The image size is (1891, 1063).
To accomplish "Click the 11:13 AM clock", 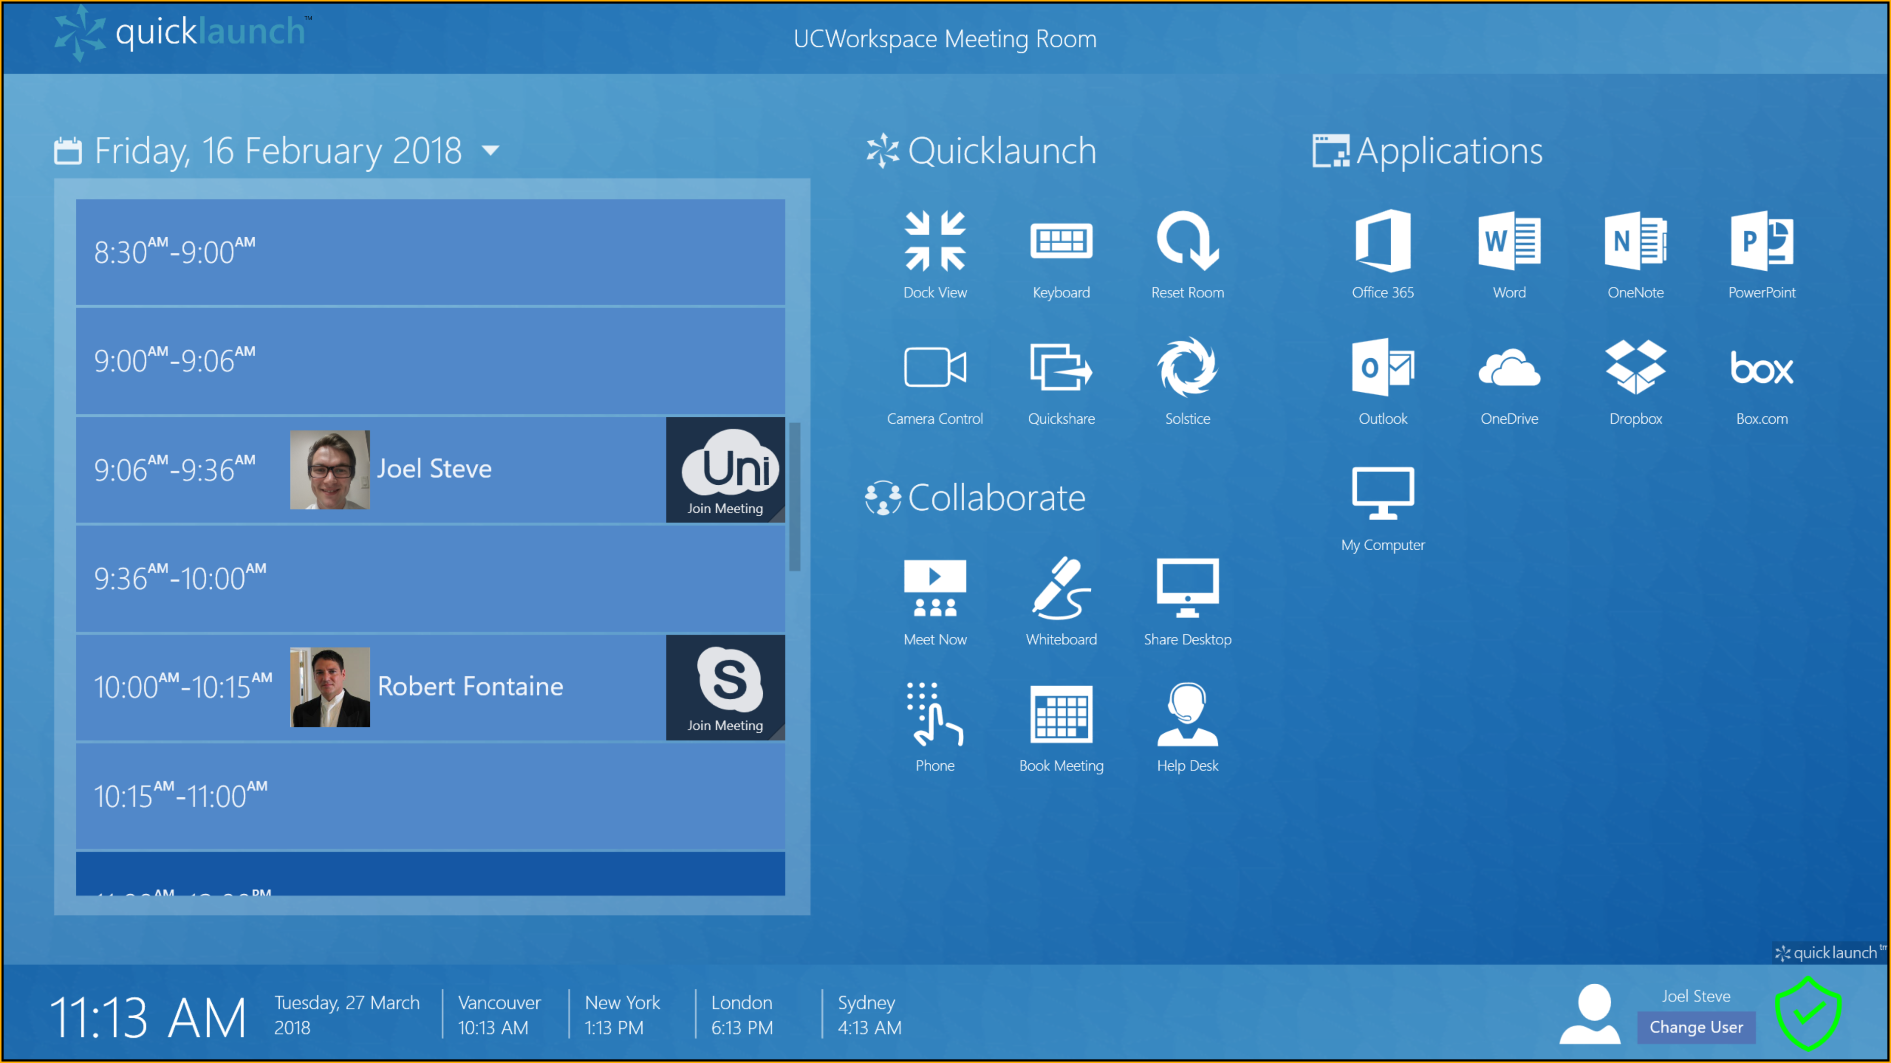I will 148,1017.
